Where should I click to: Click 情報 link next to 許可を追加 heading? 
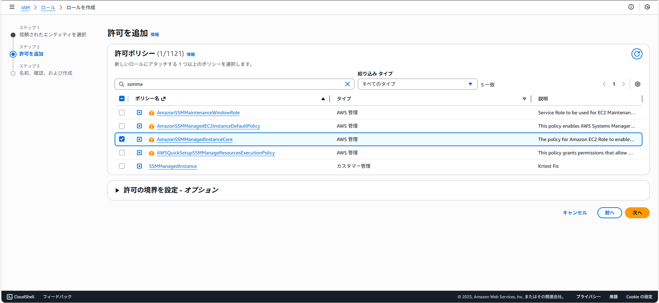point(155,35)
